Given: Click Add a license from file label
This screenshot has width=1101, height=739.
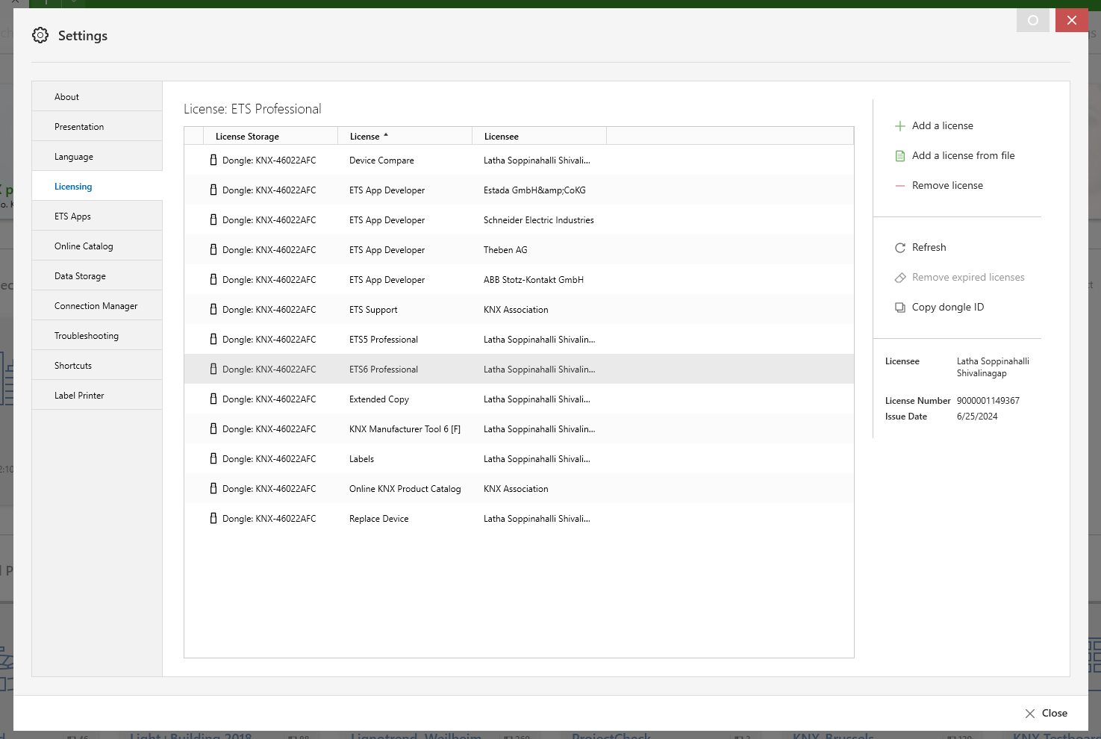Looking at the screenshot, I should (x=963, y=155).
